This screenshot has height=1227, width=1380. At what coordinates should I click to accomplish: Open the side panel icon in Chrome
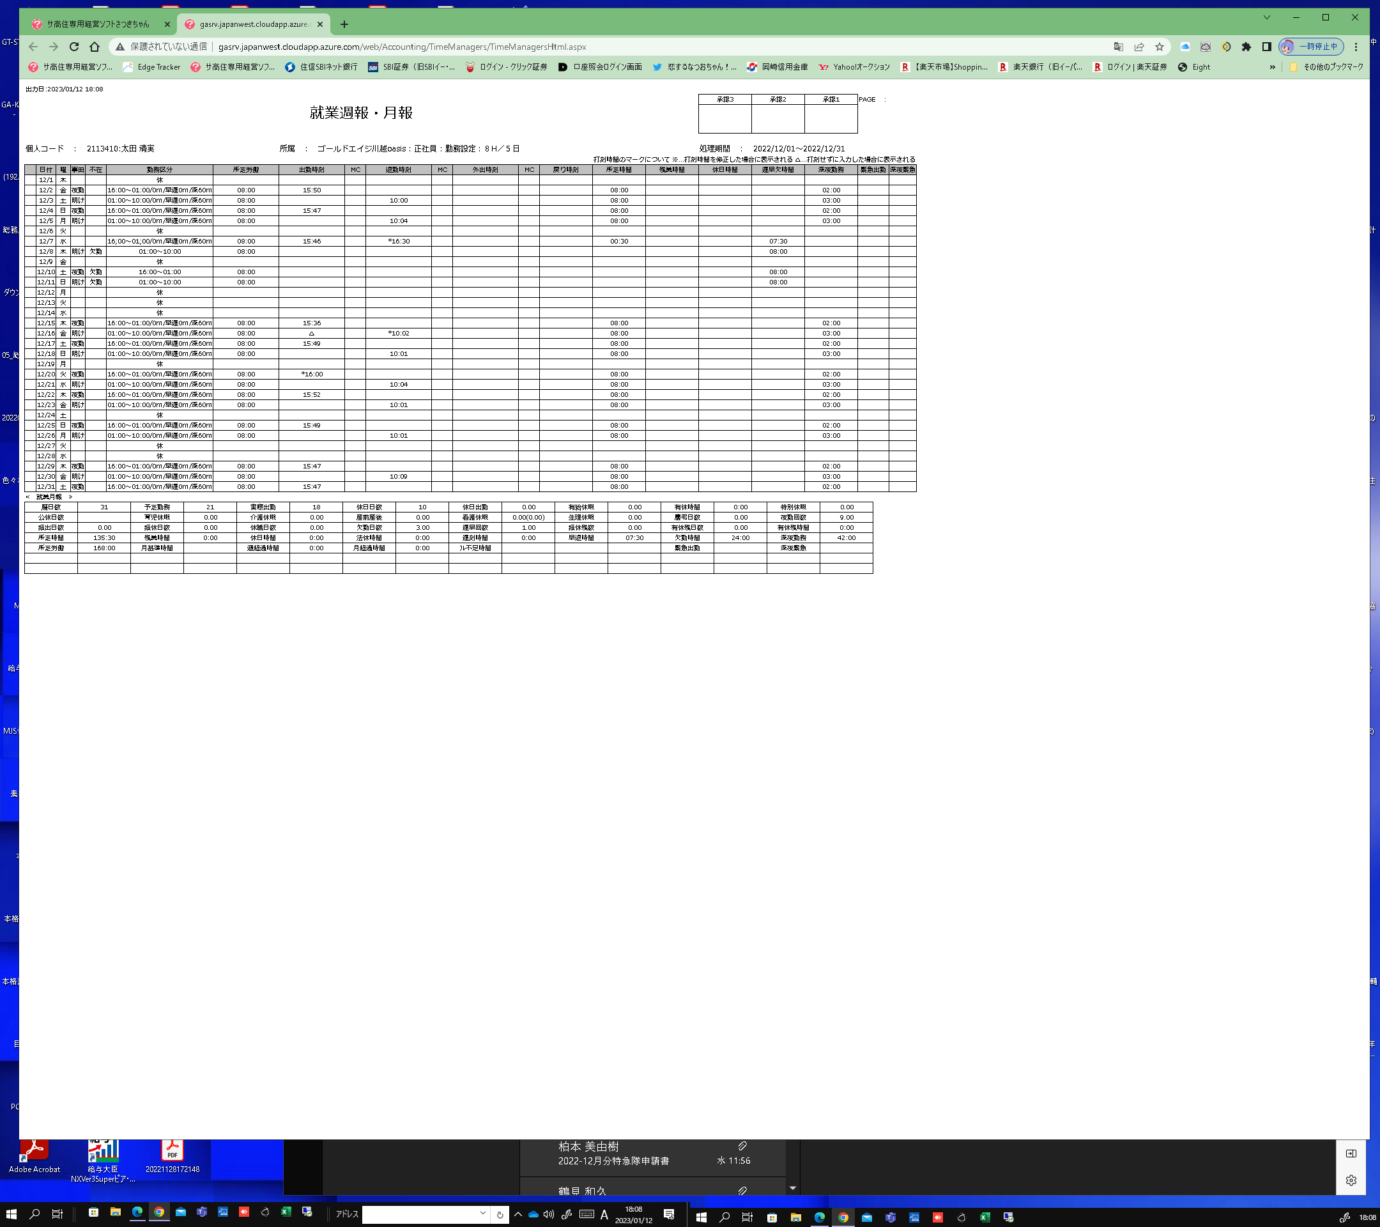[1266, 47]
